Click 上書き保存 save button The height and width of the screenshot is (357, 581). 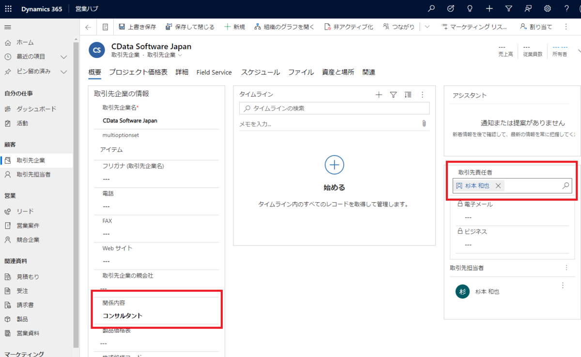coord(137,27)
